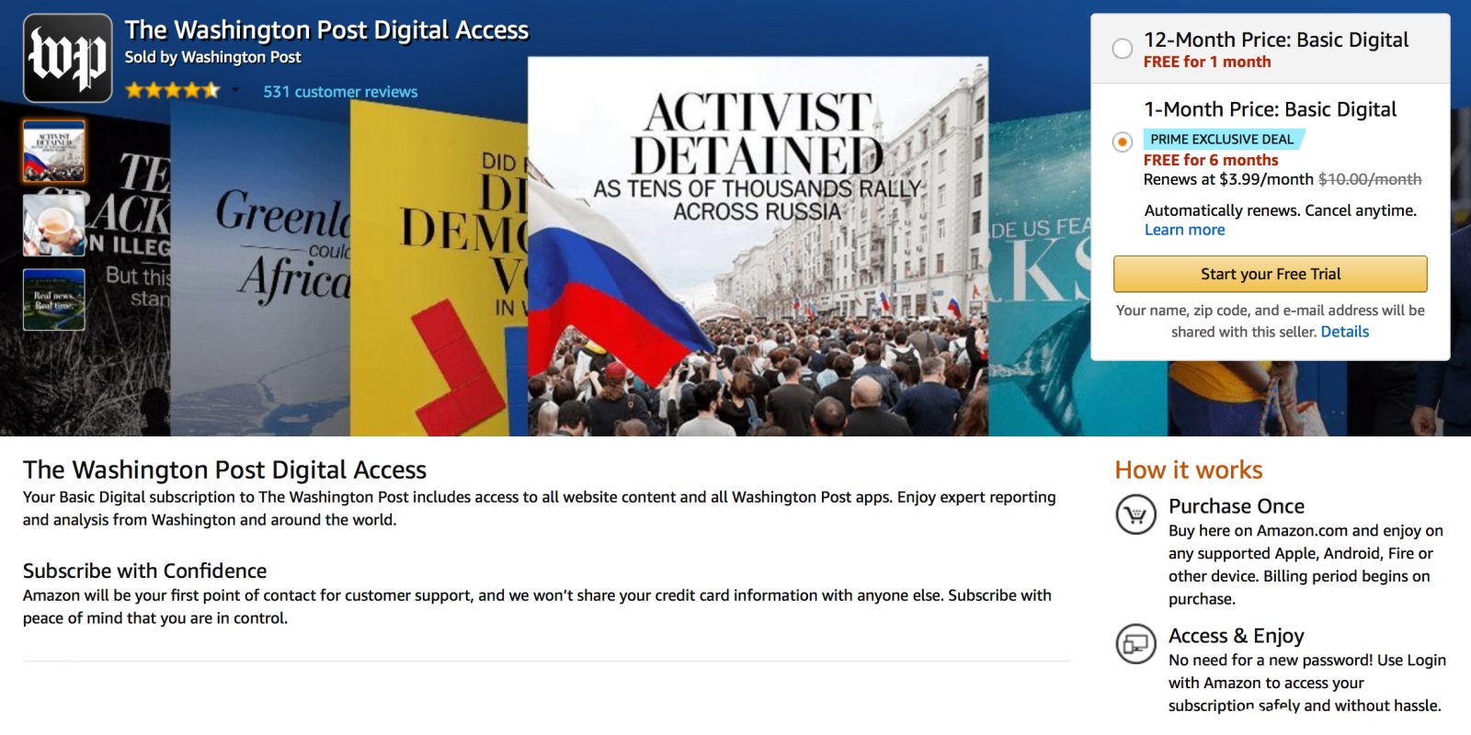Choose the 12-Month Price Basic Digital option

point(1122,49)
